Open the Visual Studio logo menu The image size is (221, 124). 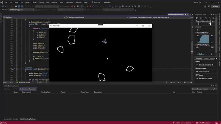[x=2, y=2]
